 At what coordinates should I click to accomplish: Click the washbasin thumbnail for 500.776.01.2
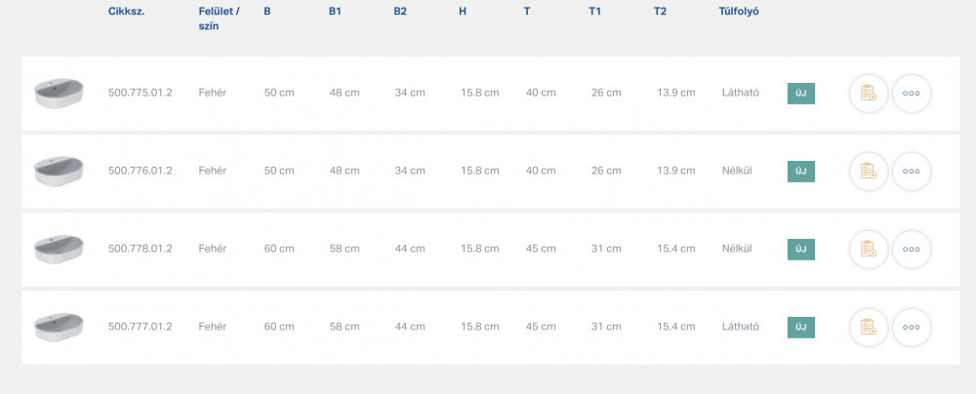pyautogui.click(x=59, y=171)
